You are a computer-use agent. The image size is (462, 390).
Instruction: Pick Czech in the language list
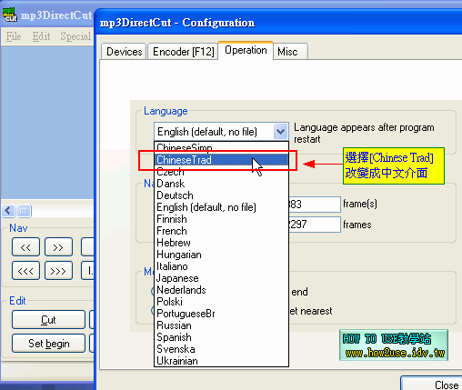[221, 172]
